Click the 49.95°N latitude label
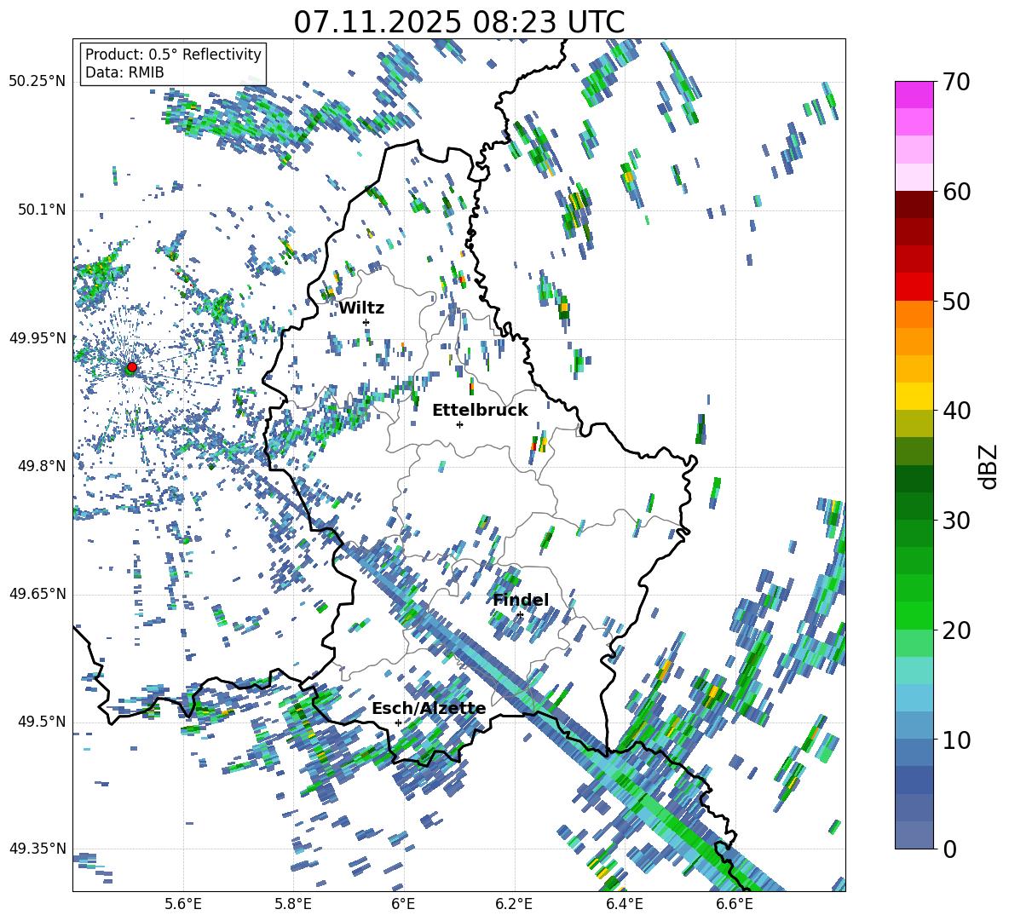Viewport: 1009px width, 921px height. click(37, 338)
